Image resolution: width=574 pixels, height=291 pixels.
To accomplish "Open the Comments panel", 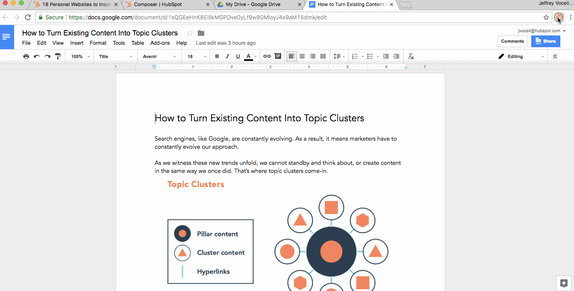I will tap(512, 41).
